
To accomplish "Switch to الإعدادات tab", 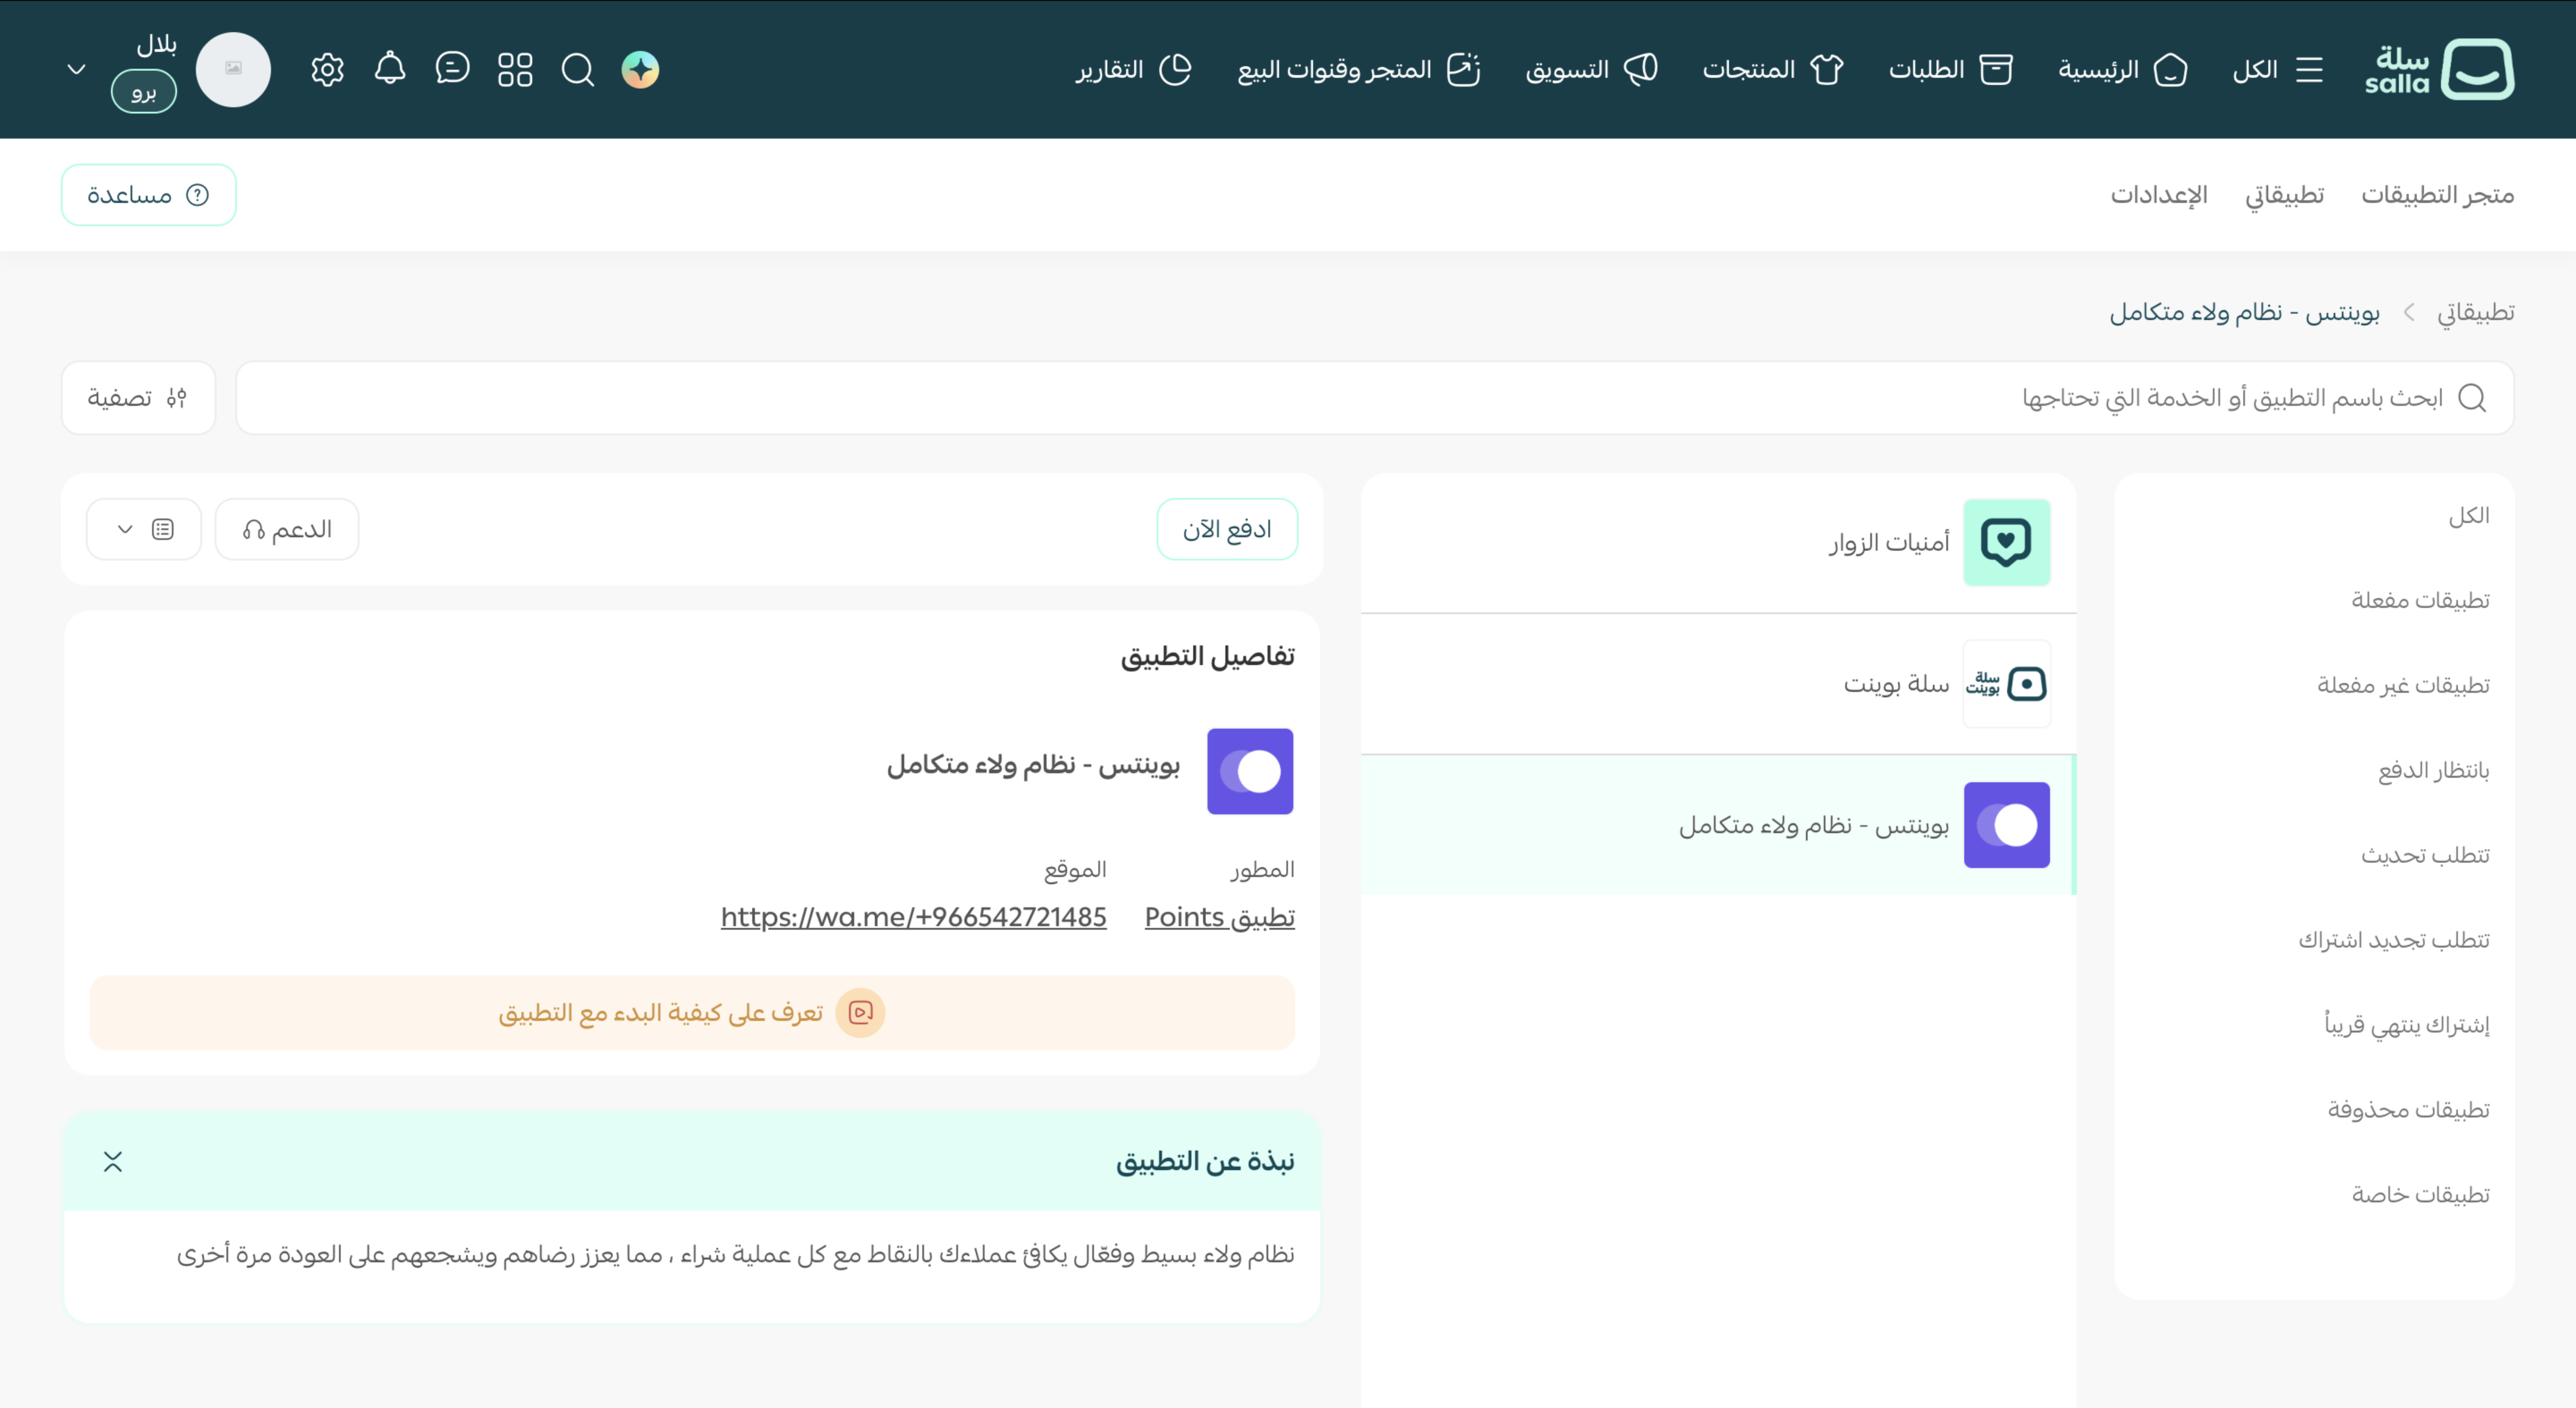I will pyautogui.click(x=2159, y=194).
